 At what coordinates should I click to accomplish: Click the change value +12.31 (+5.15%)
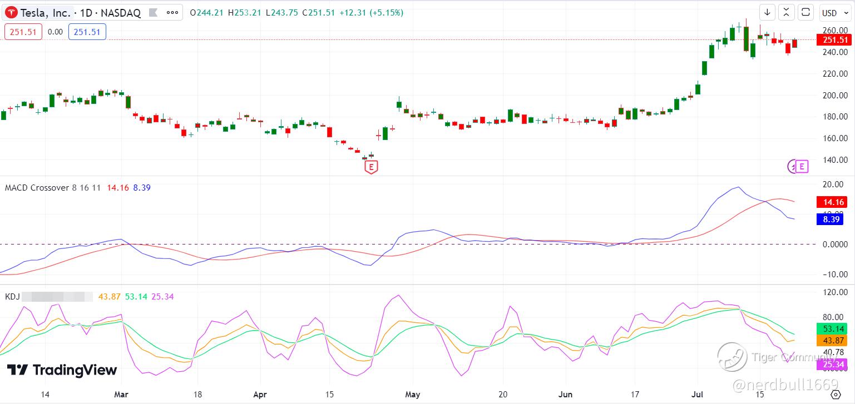pyautogui.click(x=371, y=13)
